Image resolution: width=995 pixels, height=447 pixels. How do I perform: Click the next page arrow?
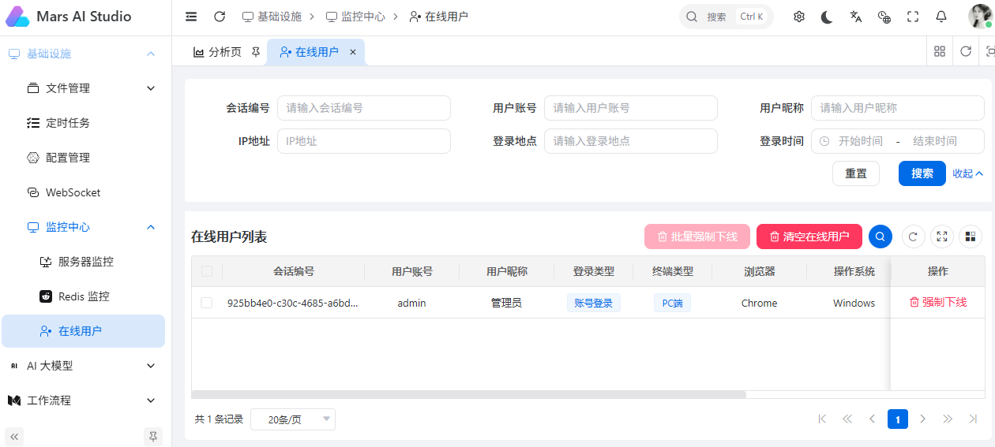tap(923, 419)
